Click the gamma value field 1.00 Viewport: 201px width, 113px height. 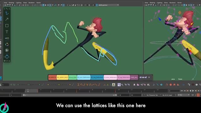tap(93, 5)
